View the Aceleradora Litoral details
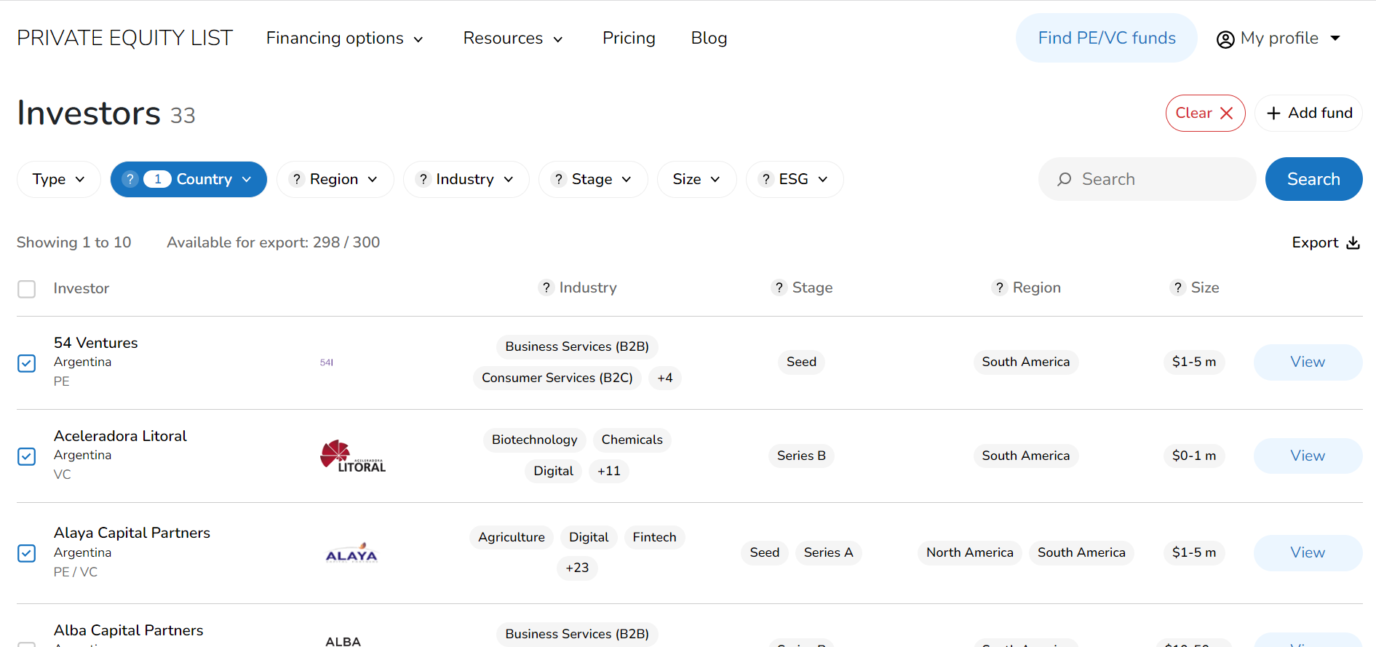The height and width of the screenshot is (647, 1376). (1308, 456)
